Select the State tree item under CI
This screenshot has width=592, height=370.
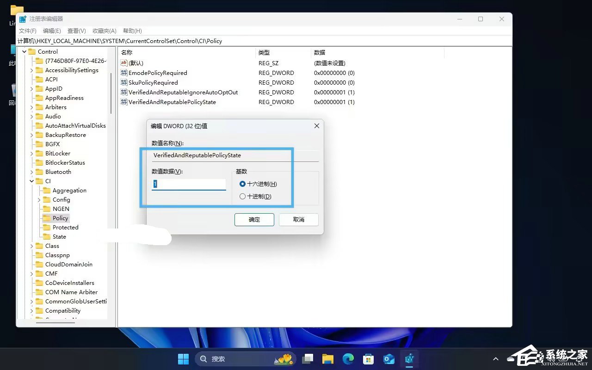click(59, 236)
